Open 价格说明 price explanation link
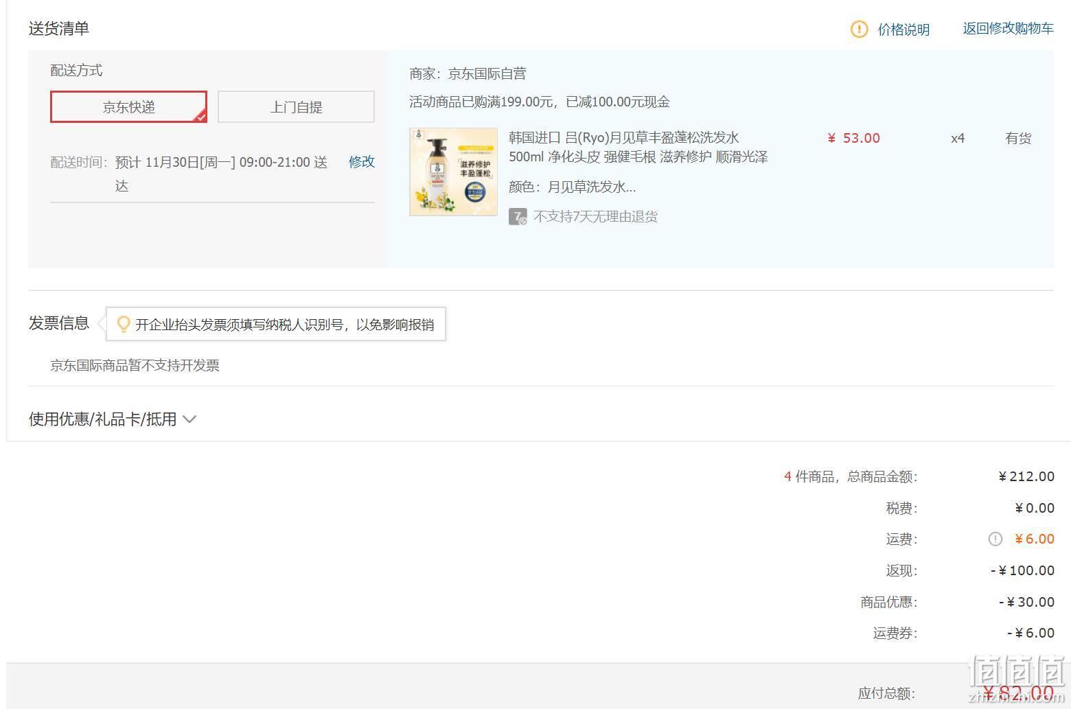Image resolution: width=1071 pixels, height=709 pixels. (x=903, y=30)
